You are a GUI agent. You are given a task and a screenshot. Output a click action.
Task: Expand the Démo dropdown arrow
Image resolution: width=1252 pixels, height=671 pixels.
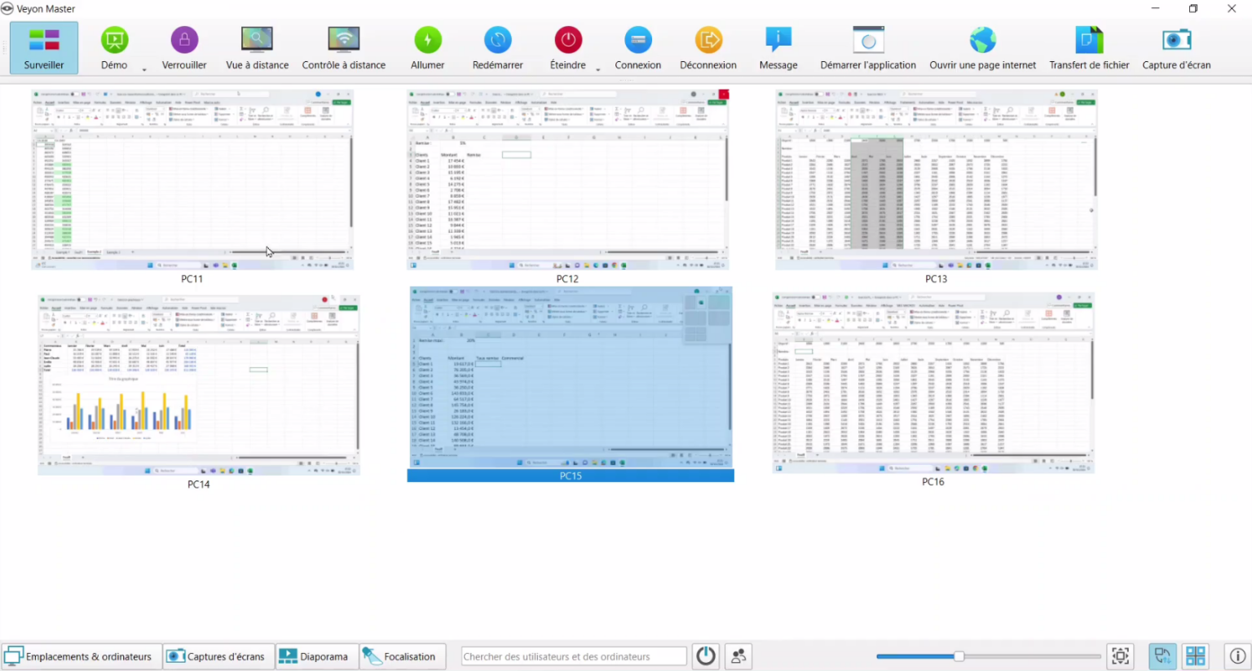(144, 70)
